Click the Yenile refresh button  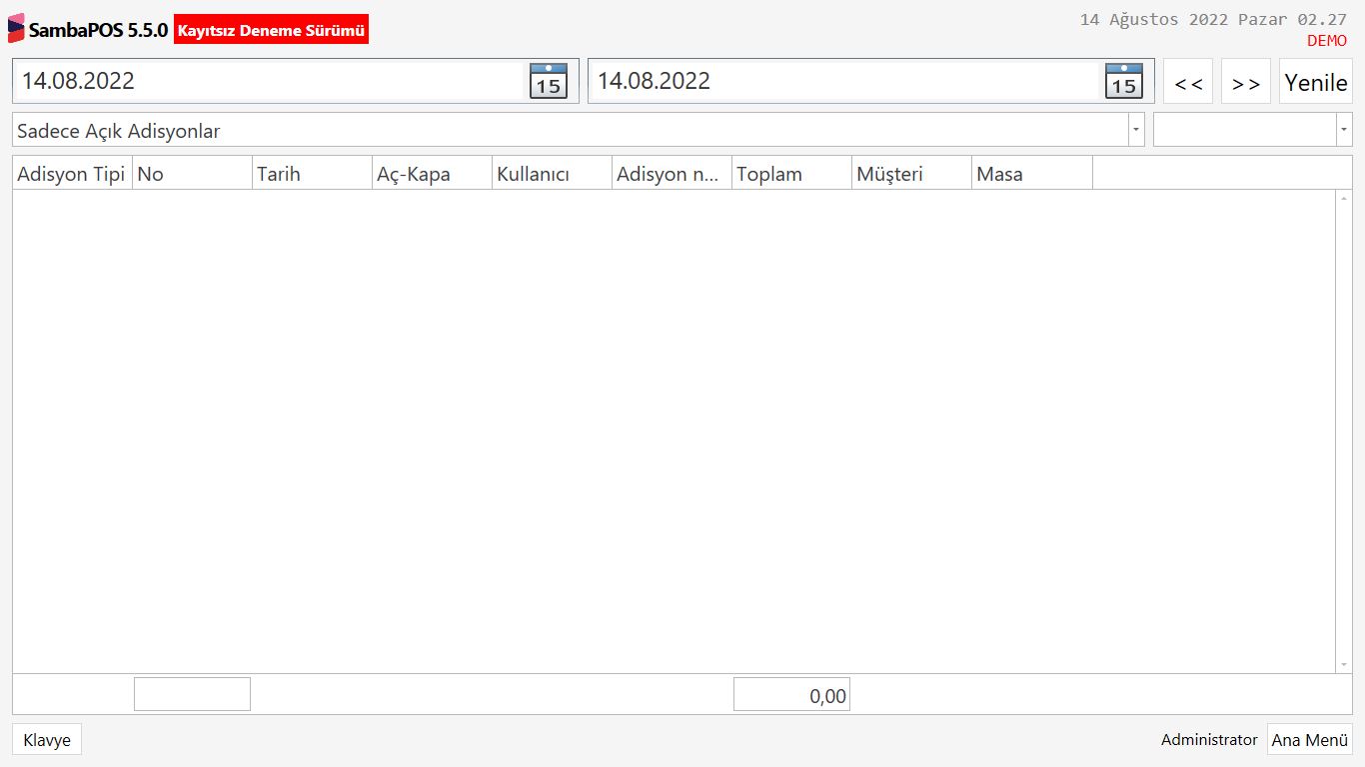pos(1316,81)
